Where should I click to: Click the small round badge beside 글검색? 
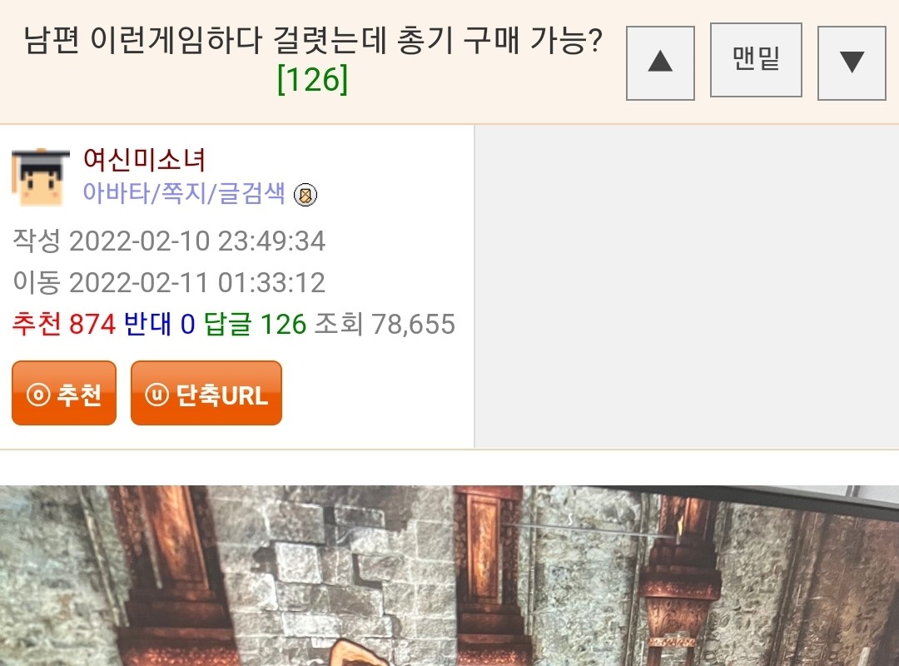[x=305, y=195]
